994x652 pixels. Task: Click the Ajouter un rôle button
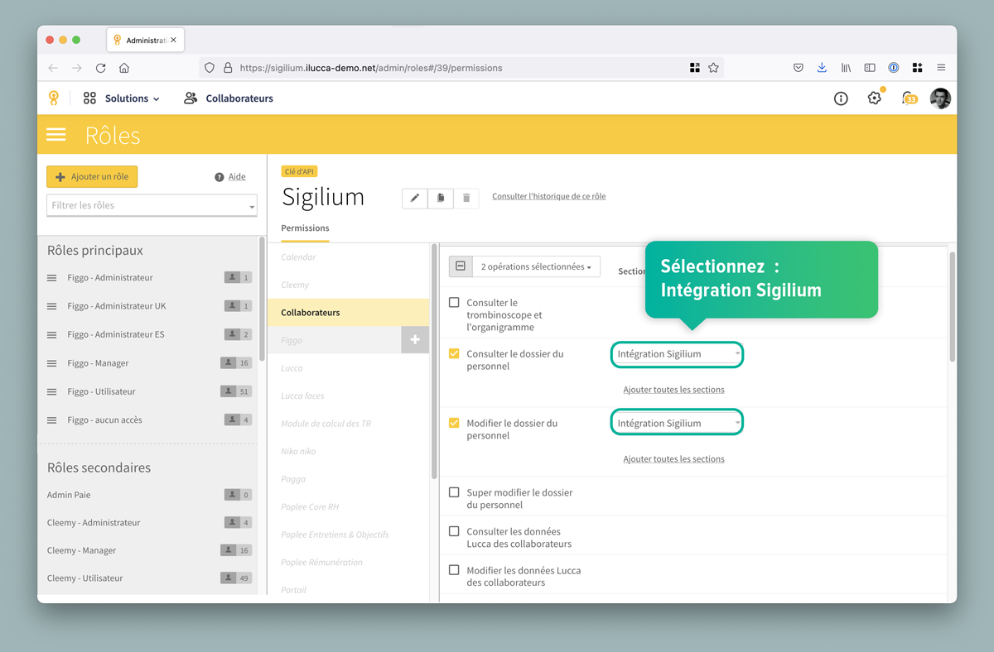click(x=92, y=177)
